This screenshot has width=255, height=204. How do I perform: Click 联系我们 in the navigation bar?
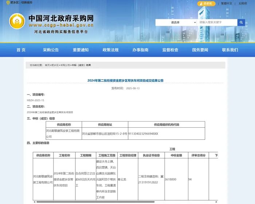[230, 50]
